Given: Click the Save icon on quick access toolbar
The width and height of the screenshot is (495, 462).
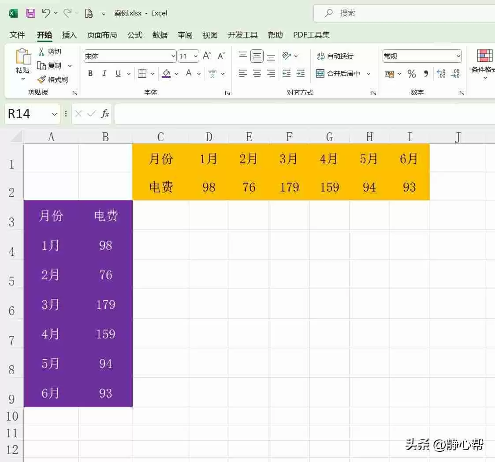Looking at the screenshot, I should click(30, 13).
